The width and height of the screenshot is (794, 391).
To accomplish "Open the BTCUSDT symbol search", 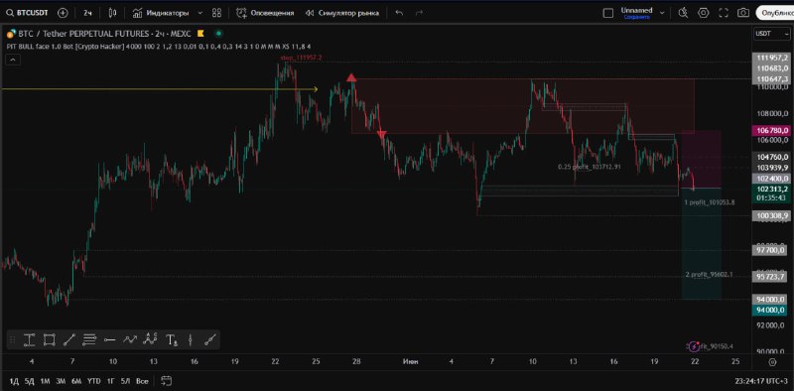I will point(28,13).
